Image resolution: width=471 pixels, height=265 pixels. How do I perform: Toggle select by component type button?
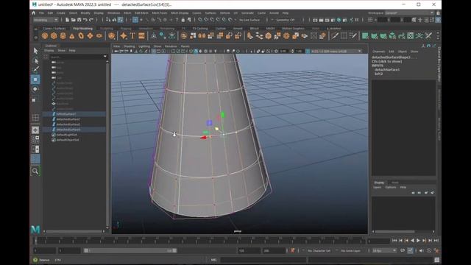[121, 20]
